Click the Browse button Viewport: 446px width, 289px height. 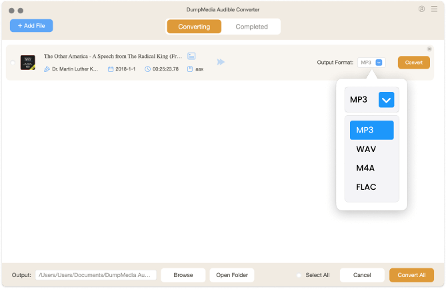183,275
